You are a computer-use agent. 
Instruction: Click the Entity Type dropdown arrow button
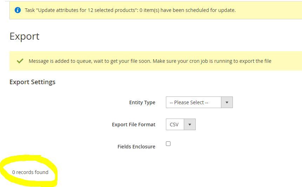(x=227, y=102)
